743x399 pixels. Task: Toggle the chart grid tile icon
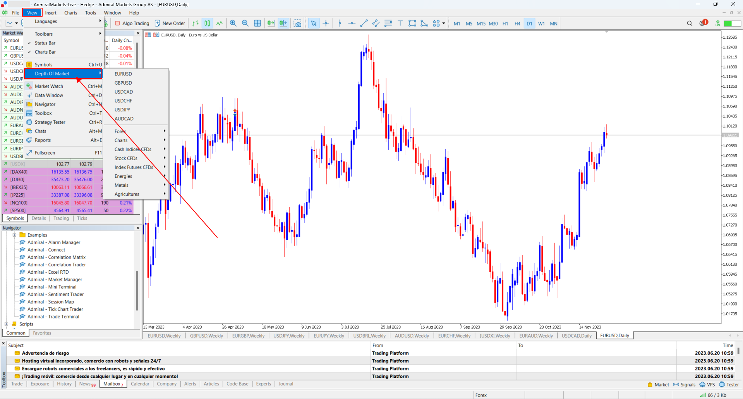click(257, 23)
